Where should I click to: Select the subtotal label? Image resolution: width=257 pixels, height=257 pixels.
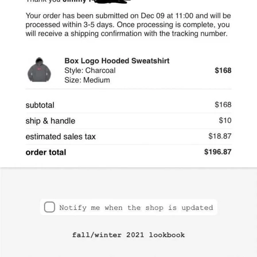40,105
